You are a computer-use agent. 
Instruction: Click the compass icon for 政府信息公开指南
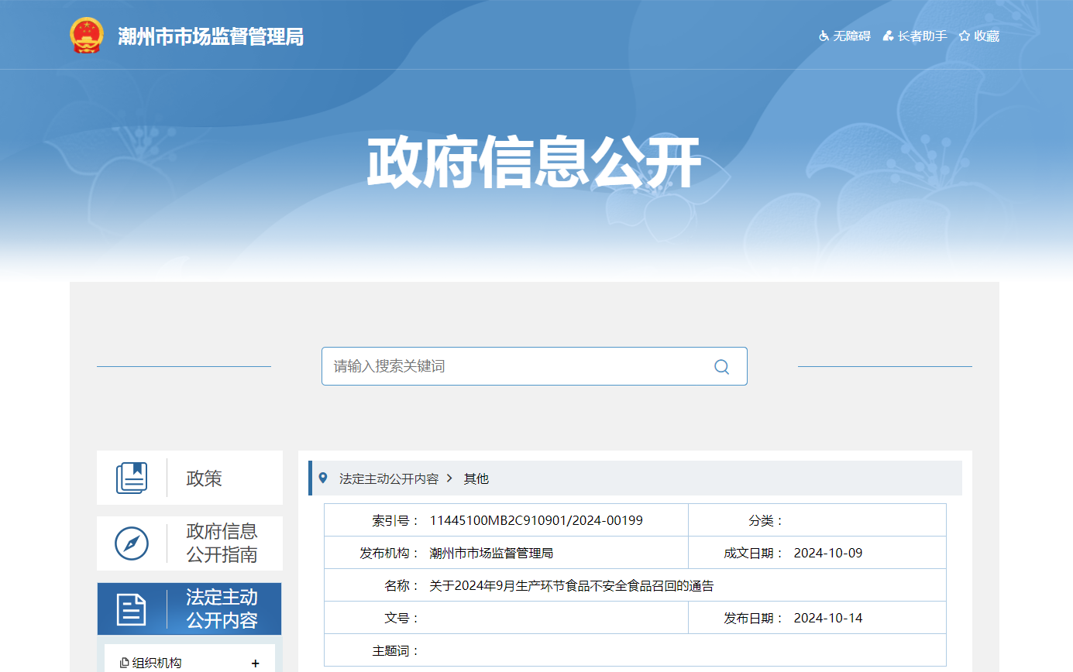(x=132, y=543)
